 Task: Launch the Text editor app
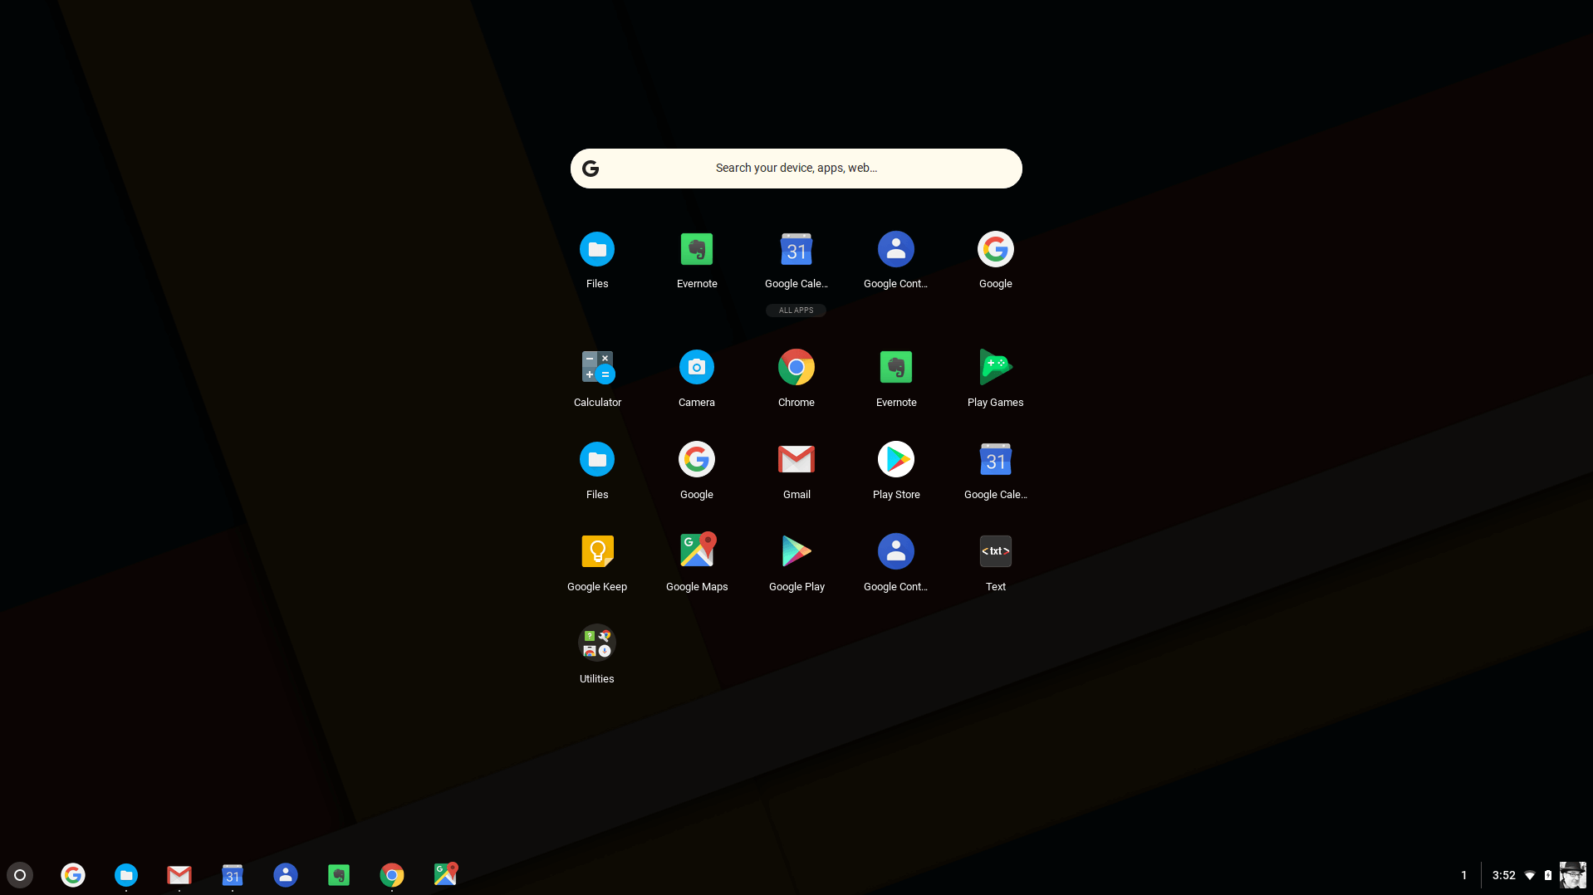(996, 551)
